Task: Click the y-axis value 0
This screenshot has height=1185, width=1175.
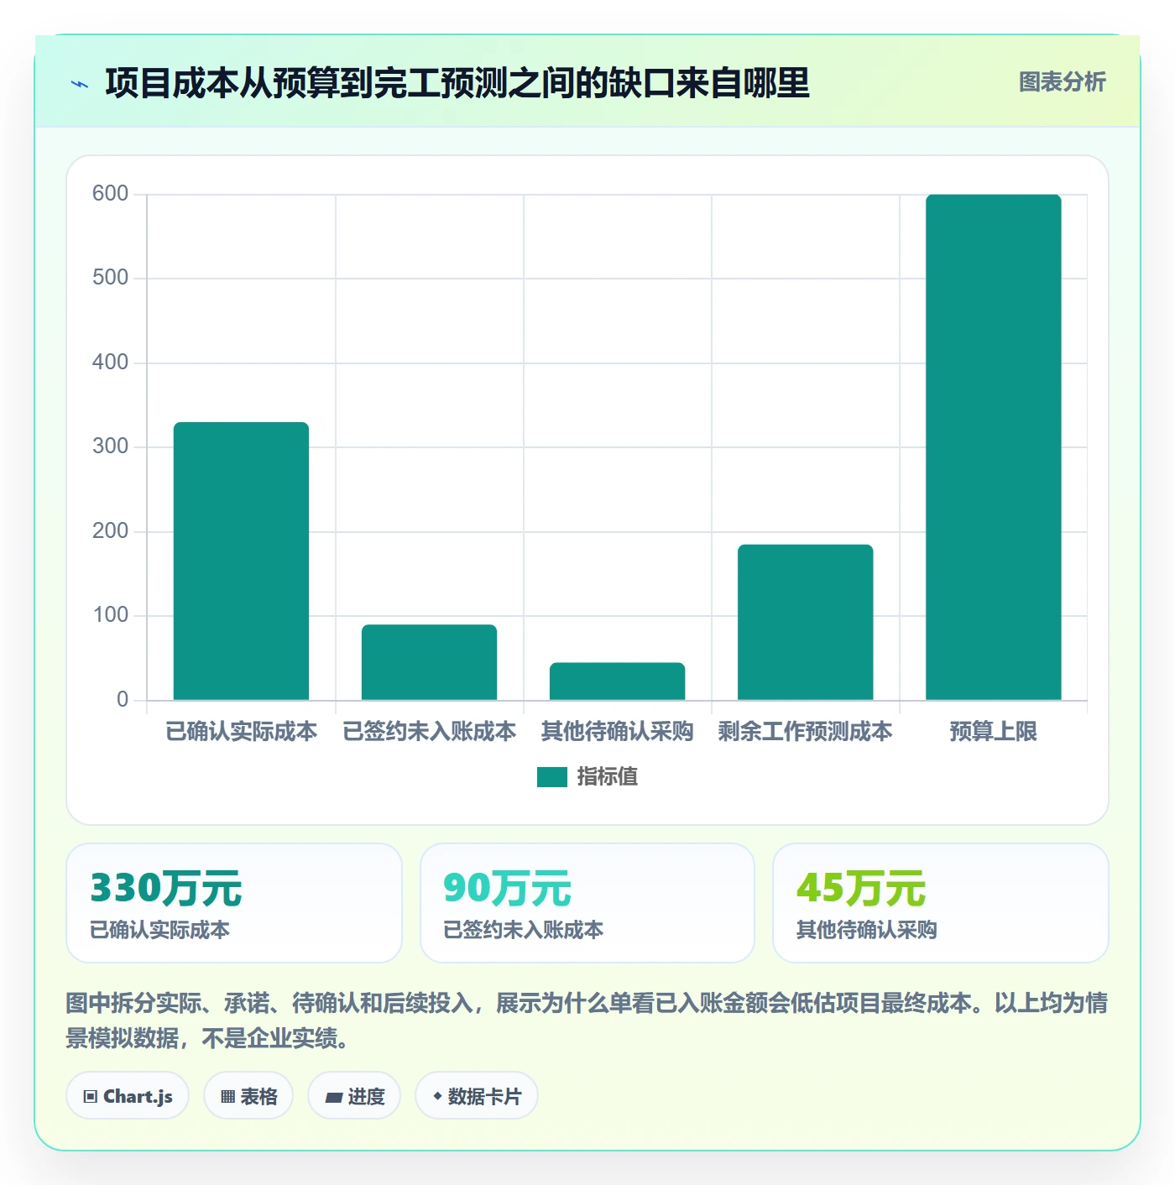Action: 123,700
